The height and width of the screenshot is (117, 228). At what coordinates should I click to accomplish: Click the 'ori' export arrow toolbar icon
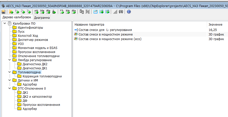(36, 12)
